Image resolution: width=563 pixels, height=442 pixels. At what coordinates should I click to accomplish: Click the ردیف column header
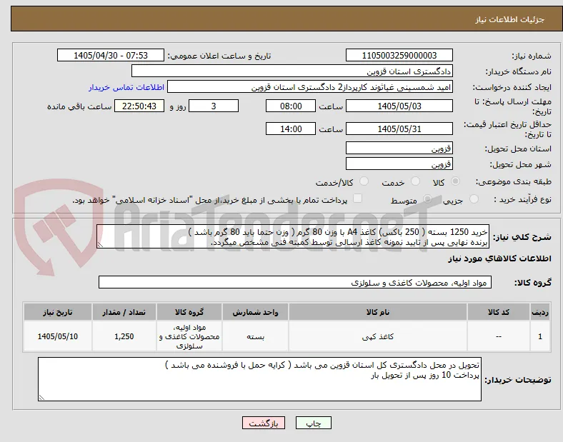540,312
